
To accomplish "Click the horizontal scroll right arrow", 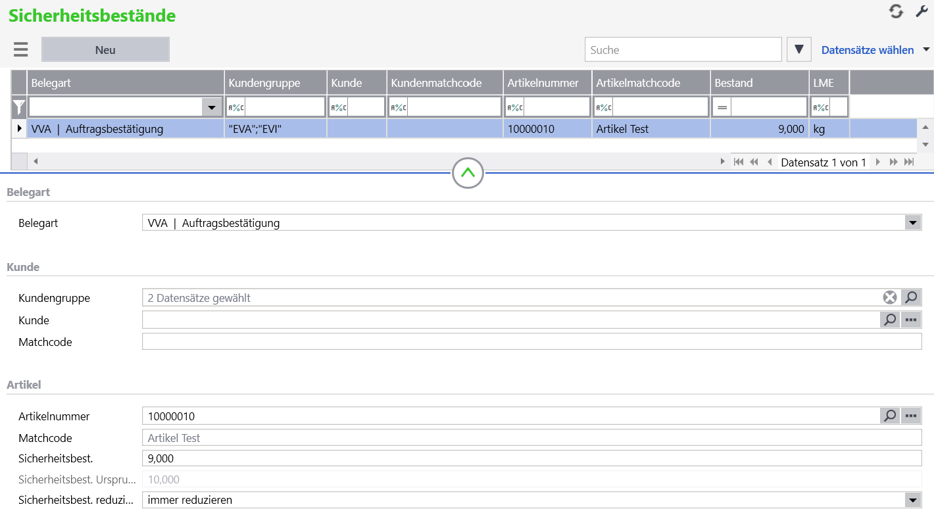I will click(722, 161).
